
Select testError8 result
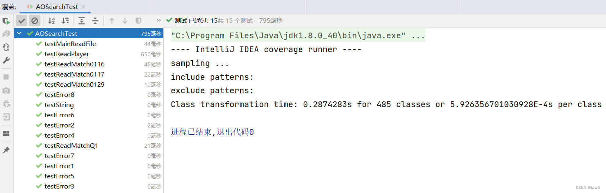tap(88, 94)
